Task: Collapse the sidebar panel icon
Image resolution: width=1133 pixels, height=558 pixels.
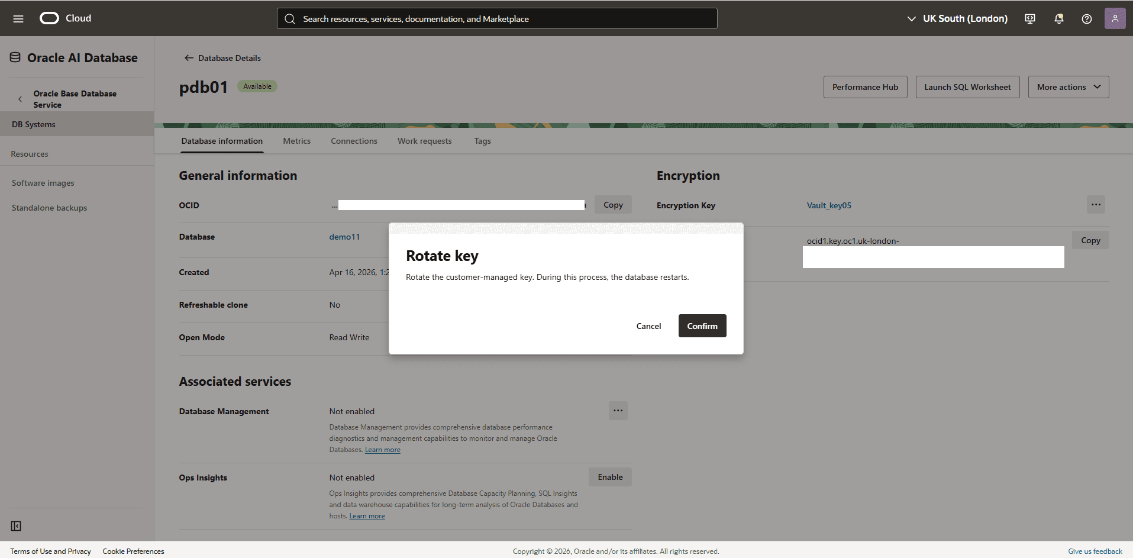Action: (x=16, y=526)
